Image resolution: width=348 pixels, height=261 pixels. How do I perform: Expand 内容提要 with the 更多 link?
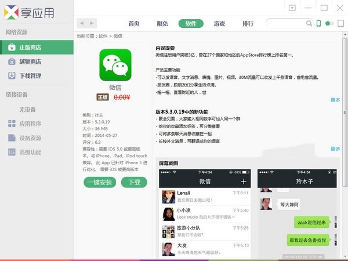coord(335,100)
